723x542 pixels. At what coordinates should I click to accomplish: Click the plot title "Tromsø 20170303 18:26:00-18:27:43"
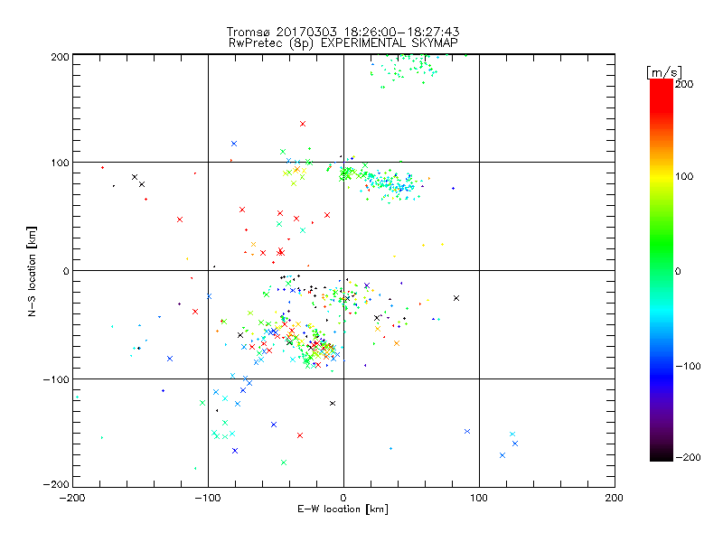pyautogui.click(x=343, y=32)
